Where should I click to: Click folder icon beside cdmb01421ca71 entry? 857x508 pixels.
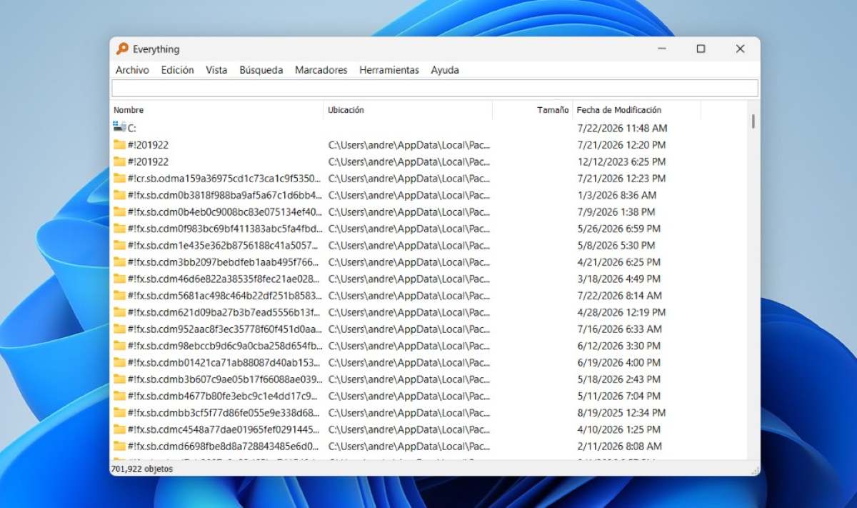coord(119,362)
